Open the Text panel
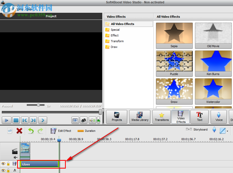Image resolution: width=233 pixels, height=173 pixels. point(199,117)
